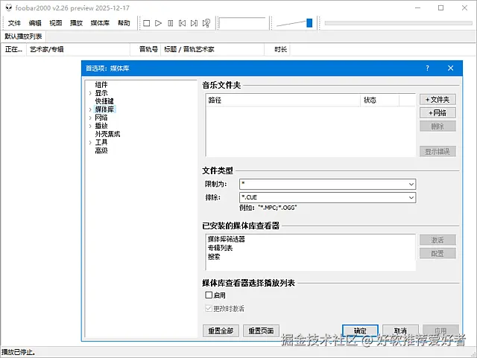This screenshot has width=477, height=358.
Task: Select 媒体库筛选器 in viewer list
Action: pos(227,239)
